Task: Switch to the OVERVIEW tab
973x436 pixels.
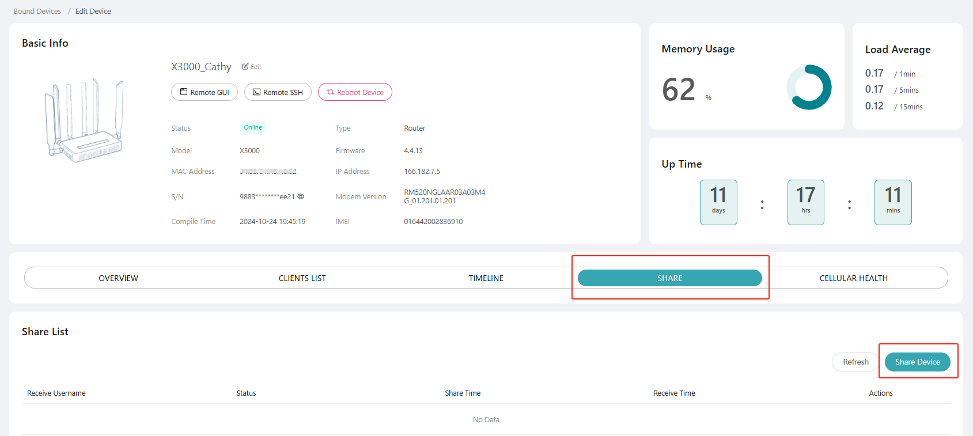Action: tap(118, 278)
